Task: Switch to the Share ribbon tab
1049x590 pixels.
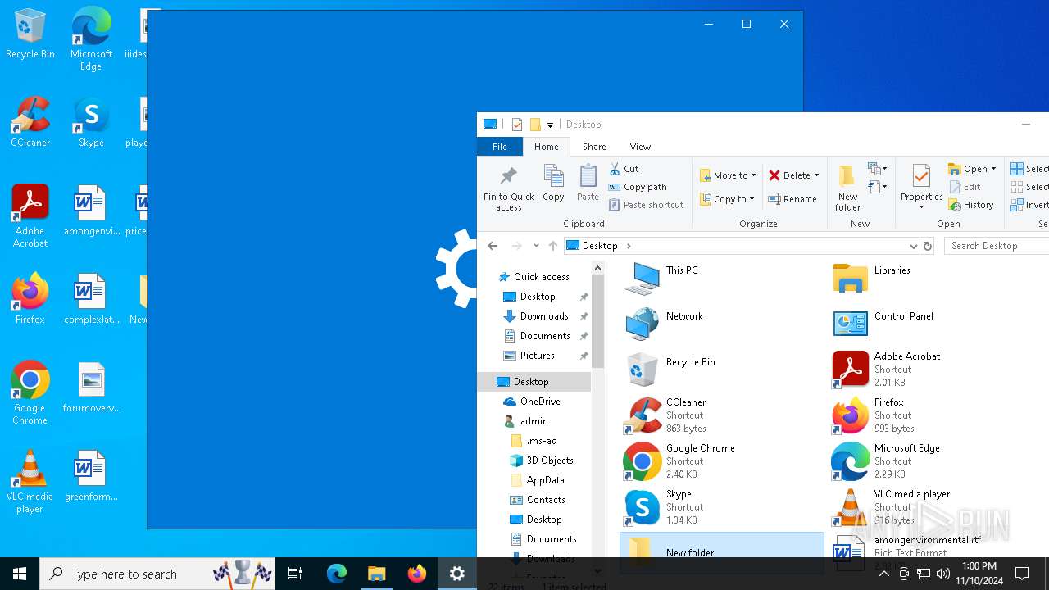Action: pos(594,147)
